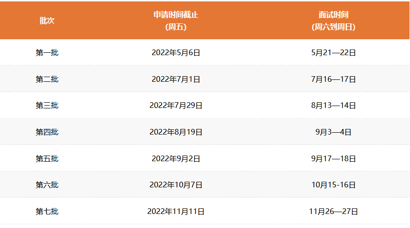The height and width of the screenshot is (228, 410).
Task: Click the 批次 column header
Action: click(47, 21)
